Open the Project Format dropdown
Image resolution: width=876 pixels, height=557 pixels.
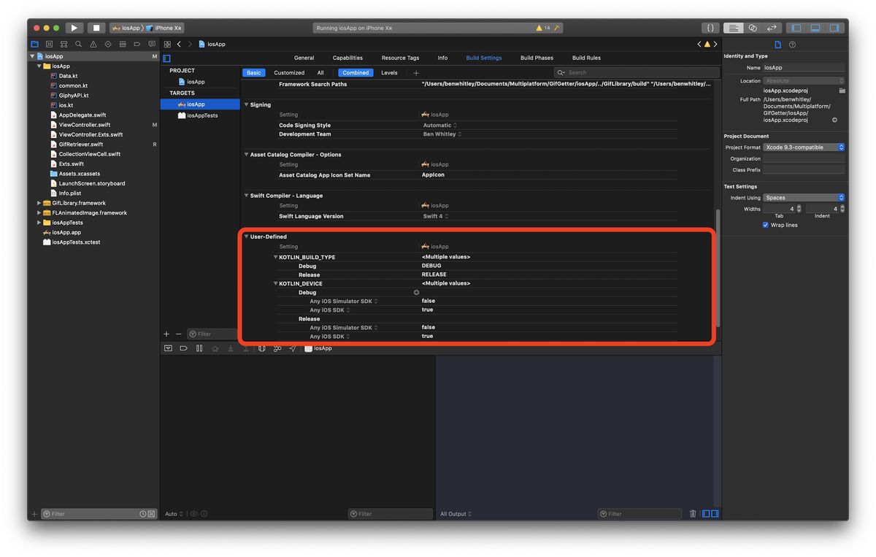click(804, 147)
